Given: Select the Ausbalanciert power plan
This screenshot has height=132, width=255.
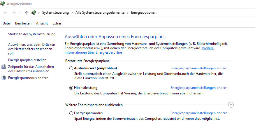Looking at the screenshot, I should click(71, 68).
